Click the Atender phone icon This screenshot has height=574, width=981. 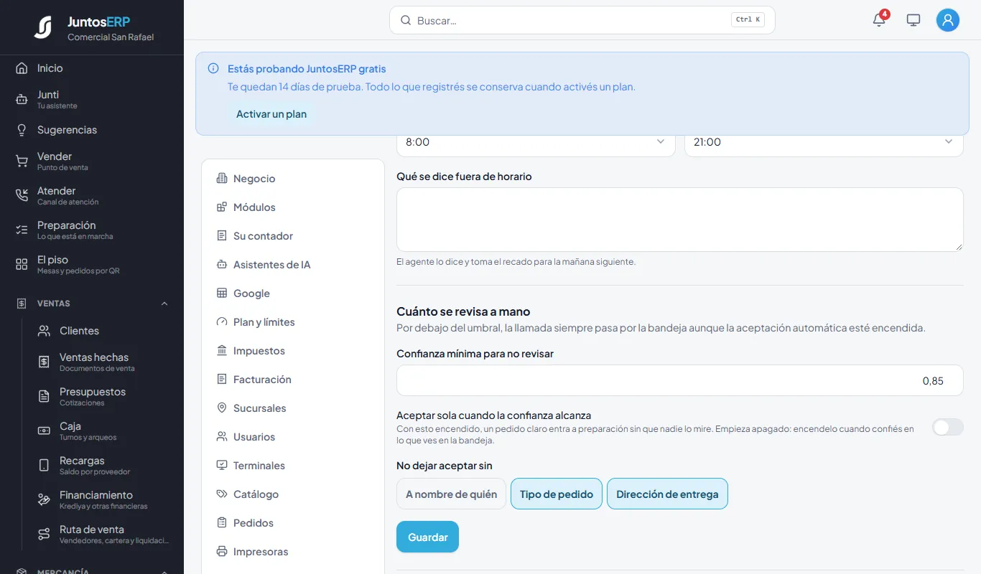click(x=22, y=195)
